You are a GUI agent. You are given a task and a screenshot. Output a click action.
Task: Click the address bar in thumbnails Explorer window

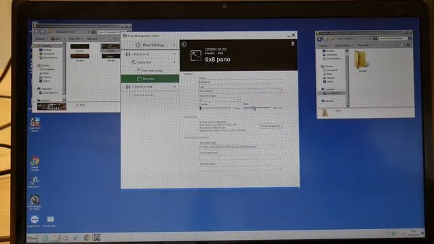(x=69, y=32)
